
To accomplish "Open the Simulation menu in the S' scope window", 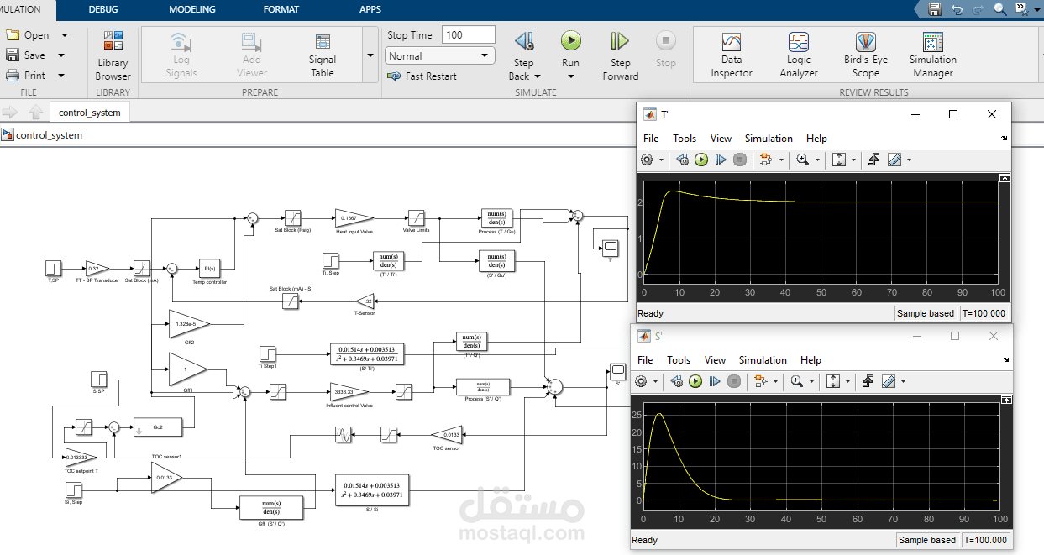I will pyautogui.click(x=763, y=360).
